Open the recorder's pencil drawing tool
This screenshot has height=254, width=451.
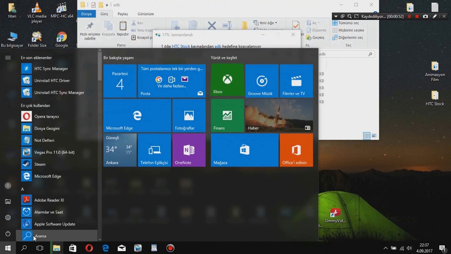435,16
